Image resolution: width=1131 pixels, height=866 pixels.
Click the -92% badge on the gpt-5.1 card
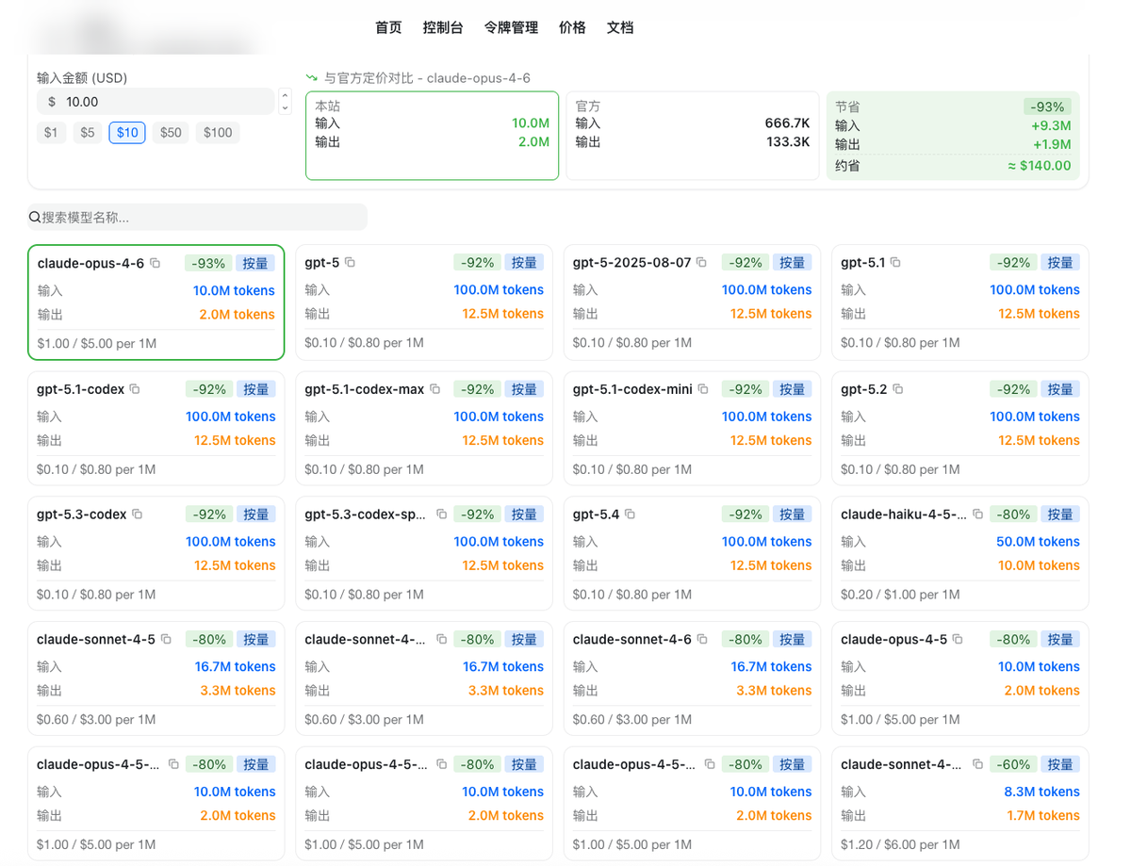1013,263
